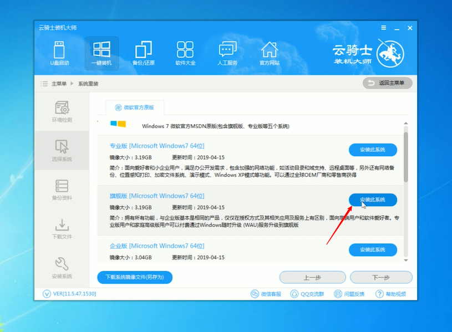Click the 主菜单 breadcrumb list icon

tap(44, 84)
